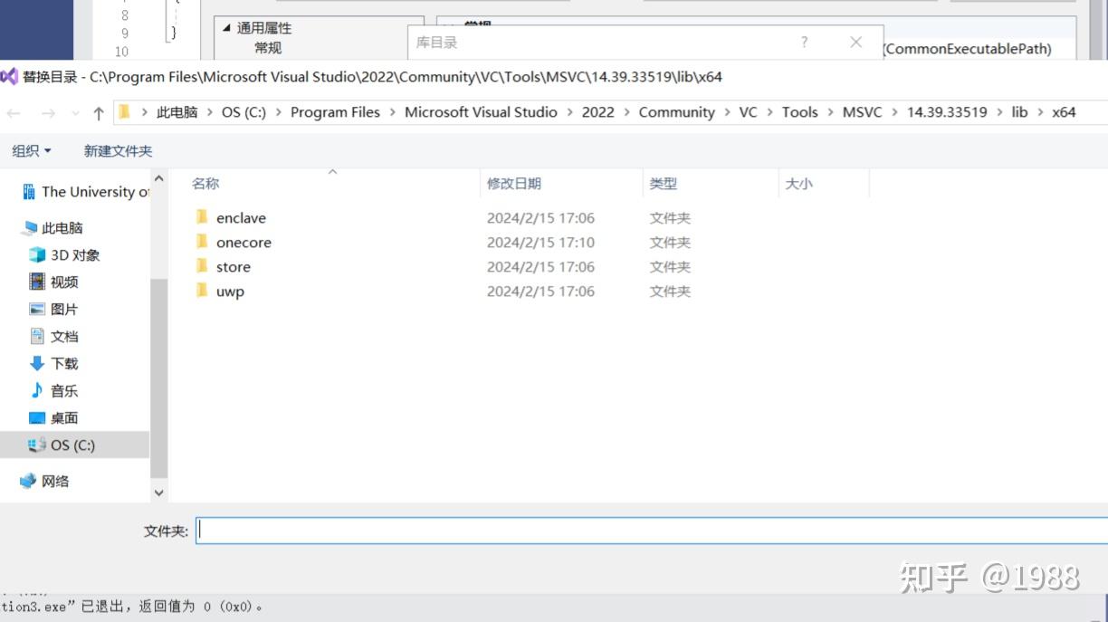Select the 3D 对象 sidebar entry
This screenshot has height=622, width=1108.
pos(70,254)
